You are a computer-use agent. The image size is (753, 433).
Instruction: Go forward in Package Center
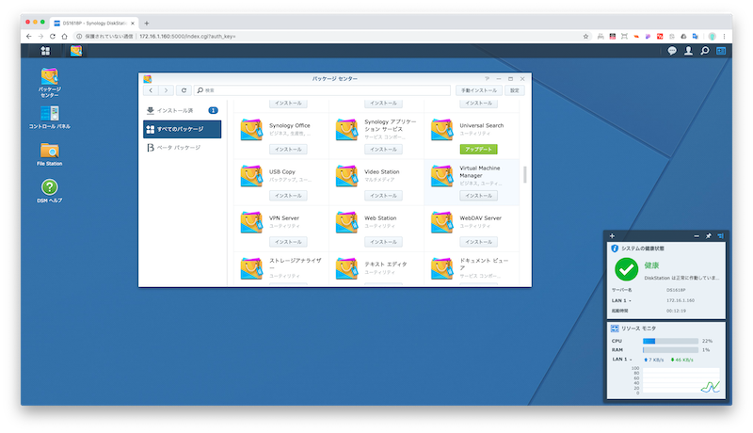point(167,90)
